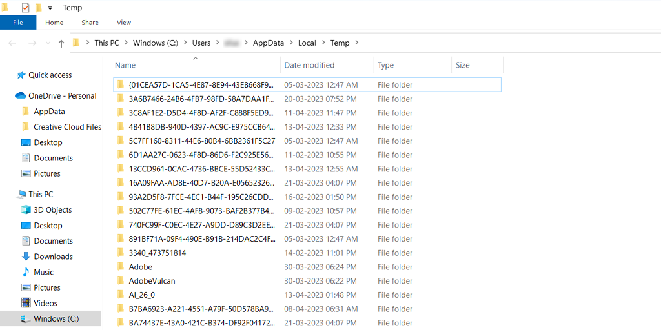Click date 13-04-2023 01:48 PM cell
The height and width of the screenshot is (330, 661).
321,295
